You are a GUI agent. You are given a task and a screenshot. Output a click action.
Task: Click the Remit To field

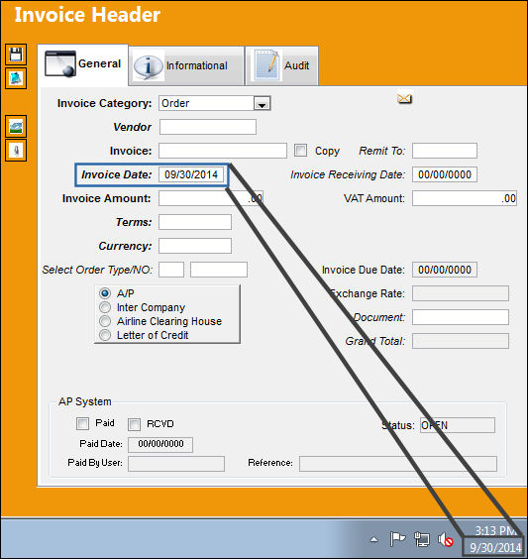click(x=445, y=151)
